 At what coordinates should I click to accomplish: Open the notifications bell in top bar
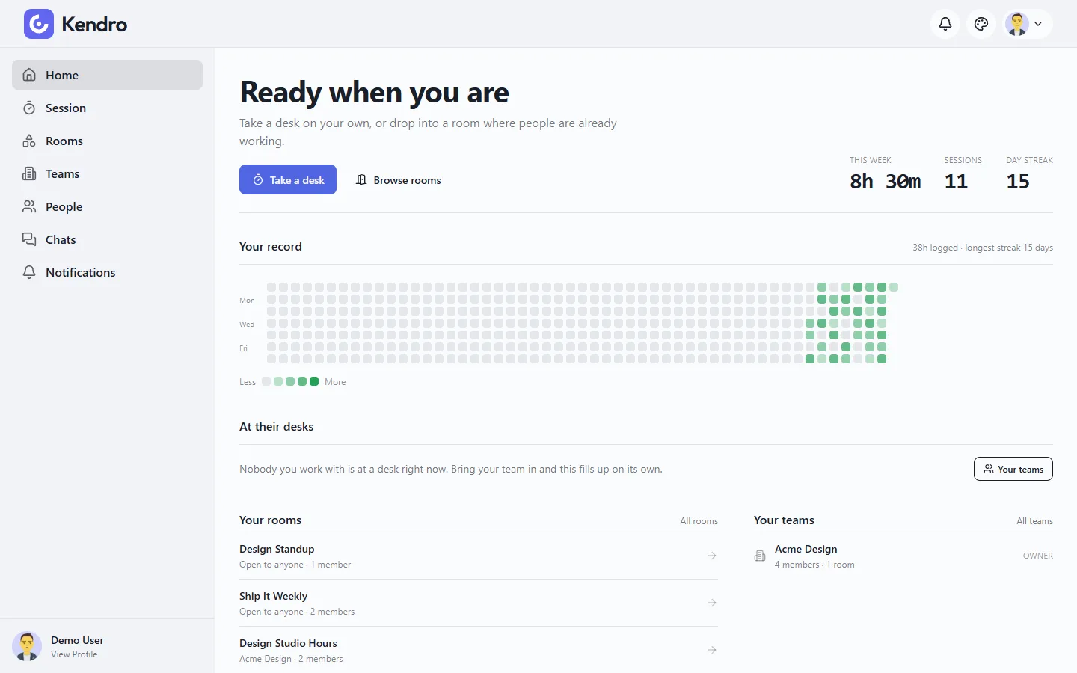click(945, 24)
